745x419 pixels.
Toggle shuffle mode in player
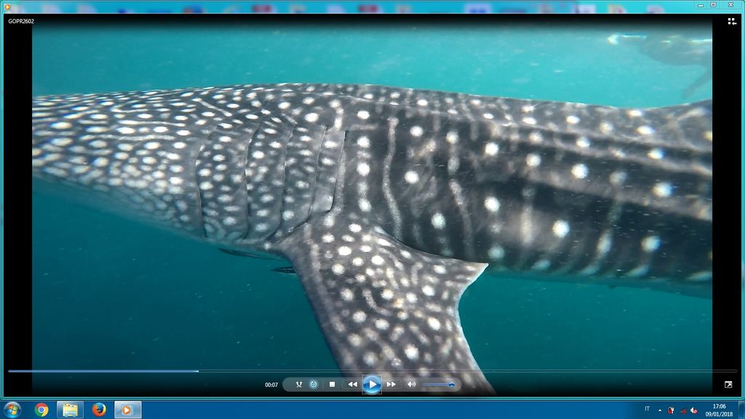coord(298,384)
